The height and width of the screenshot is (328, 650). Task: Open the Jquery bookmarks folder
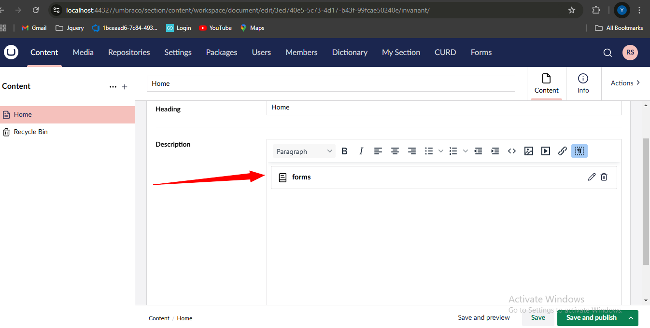pos(70,28)
